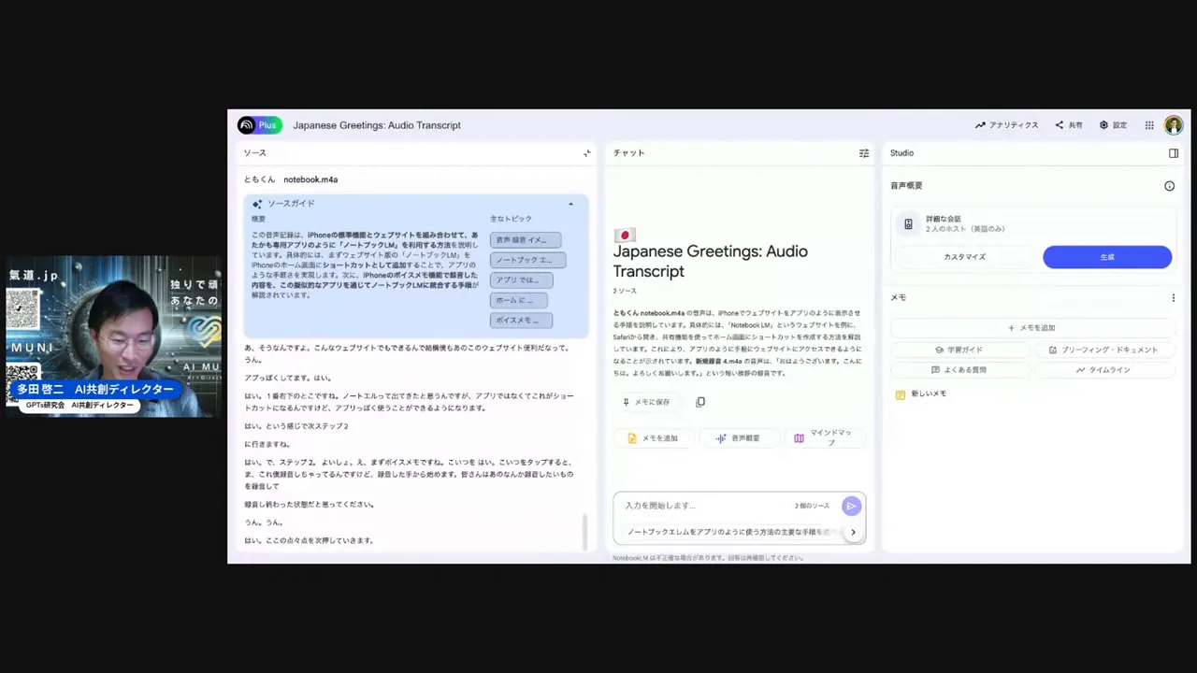Click the 音声概要 audio overview icon in chat

click(721, 437)
